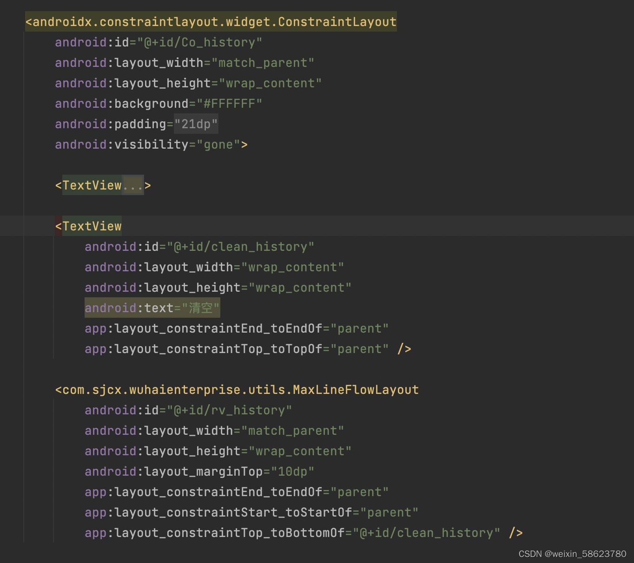Click layout_height wrap_content in clean_history TextView
The width and height of the screenshot is (634, 563).
click(218, 288)
